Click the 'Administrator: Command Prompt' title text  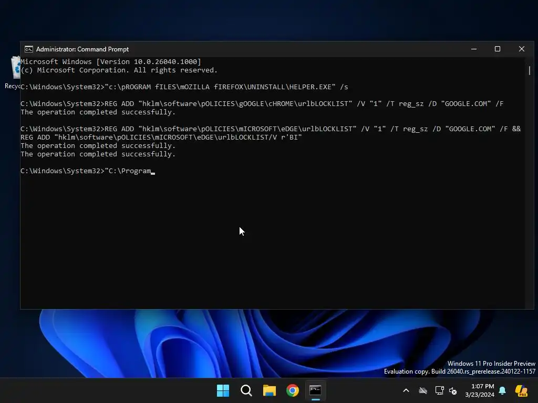[x=82, y=49]
